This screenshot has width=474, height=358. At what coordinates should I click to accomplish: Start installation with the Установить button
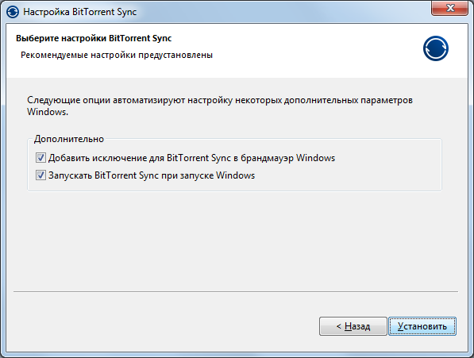coord(422,326)
